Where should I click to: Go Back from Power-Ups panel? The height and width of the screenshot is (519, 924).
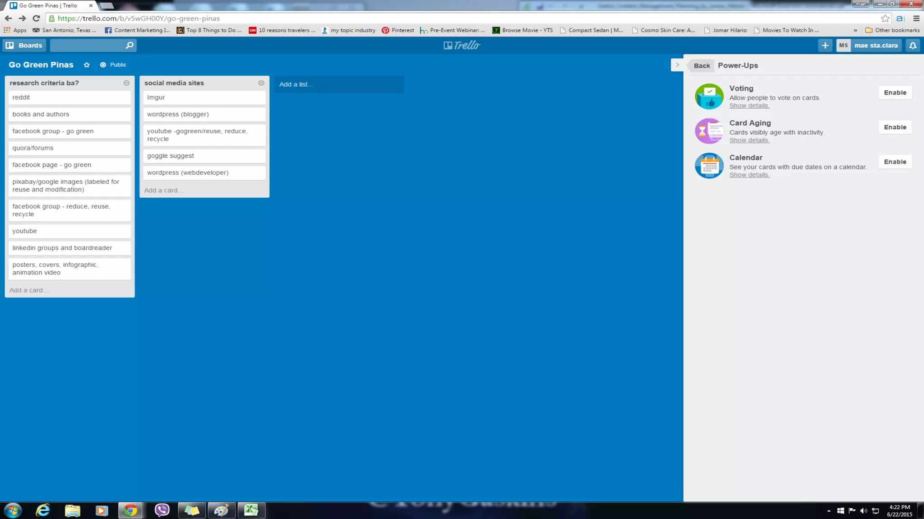[x=701, y=66]
